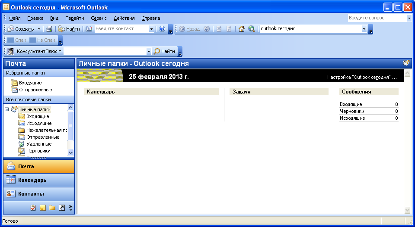Open Черновики in the Сообщения list
Image resolution: width=415 pixels, height=227 pixels.
pos(352,111)
